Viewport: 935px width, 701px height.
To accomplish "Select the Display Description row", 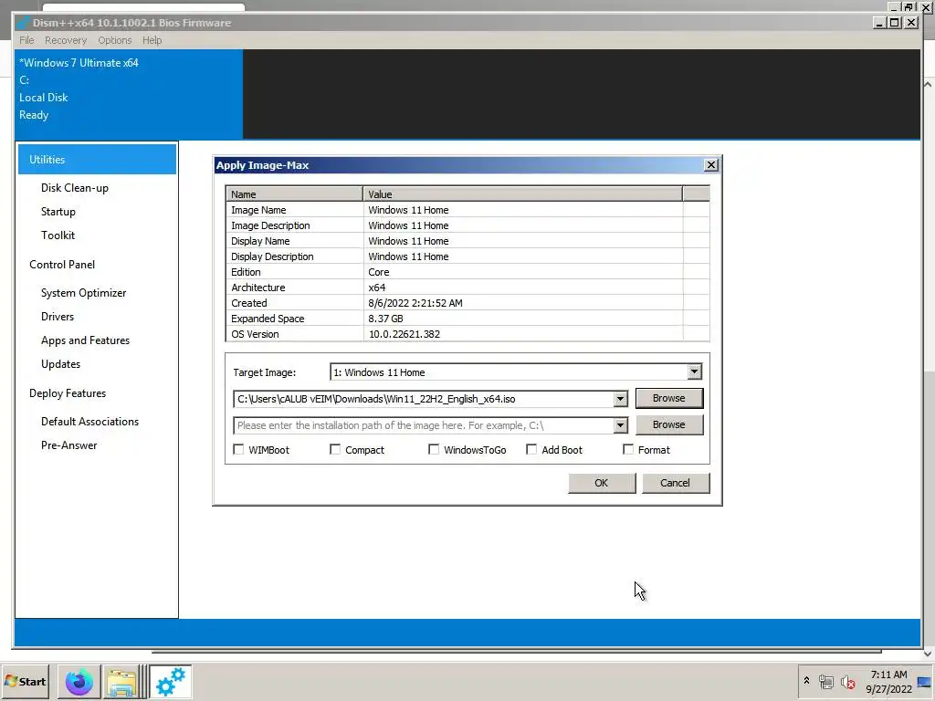I will pos(467,256).
